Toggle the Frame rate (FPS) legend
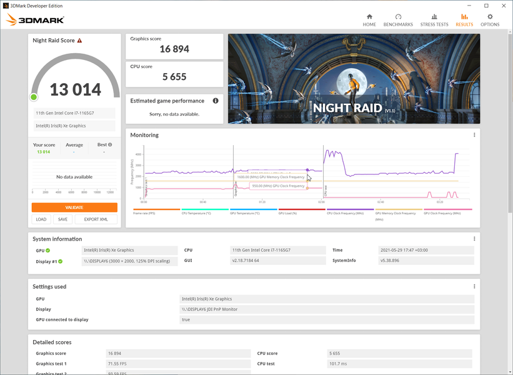The width and height of the screenshot is (513, 375). (156, 211)
